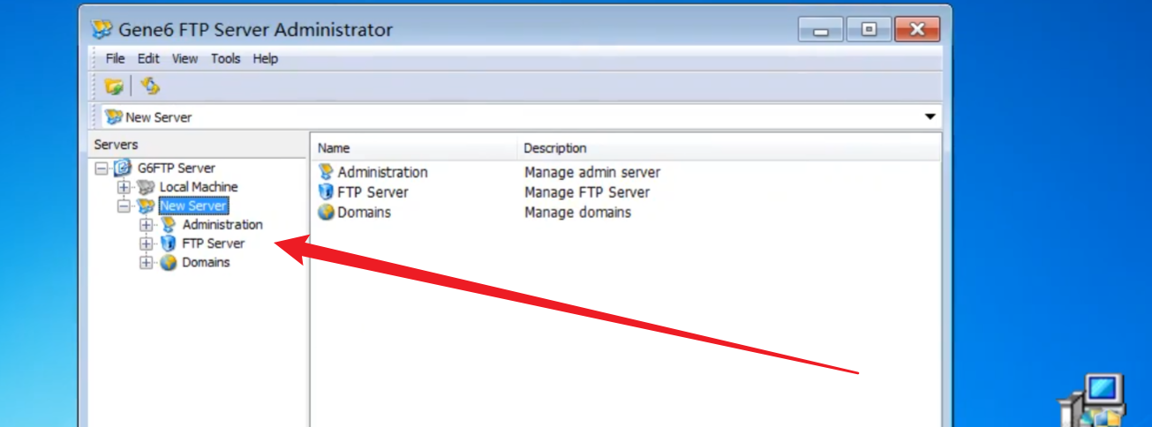The height and width of the screenshot is (427, 1152).
Task: Click the open folder toolbar icon
Action: (113, 86)
